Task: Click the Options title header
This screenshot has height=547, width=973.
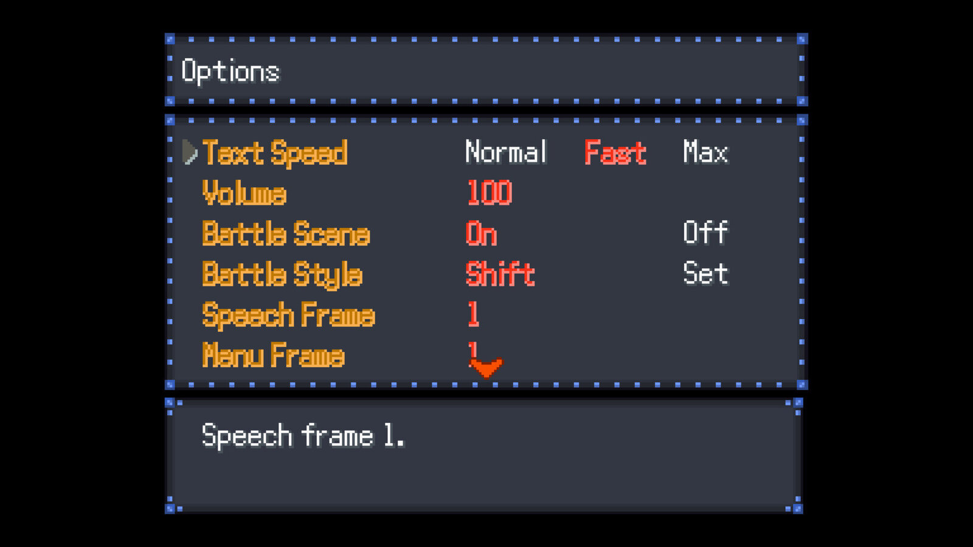Action: coord(230,72)
